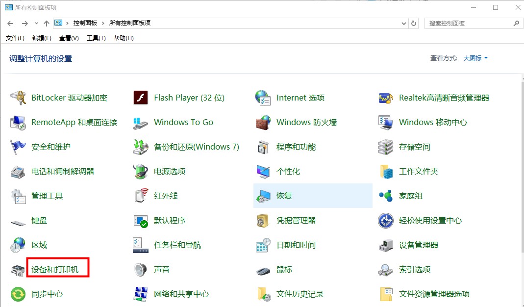
Task: Refresh the control panel view
Action: tap(414, 24)
